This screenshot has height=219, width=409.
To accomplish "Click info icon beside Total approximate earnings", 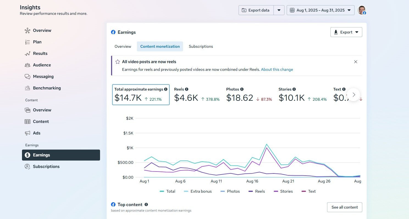I will pyautogui.click(x=166, y=89).
